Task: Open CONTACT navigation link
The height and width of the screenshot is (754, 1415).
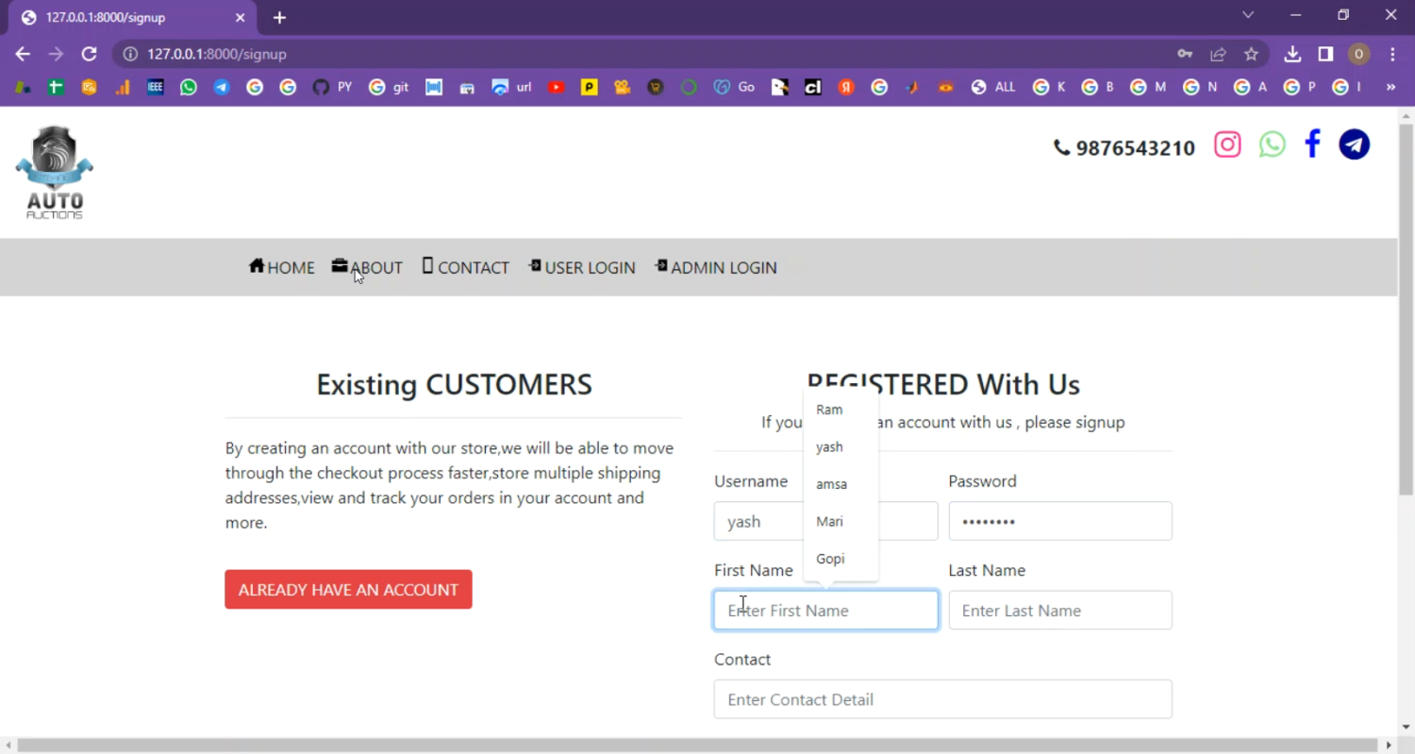Action: pos(466,268)
